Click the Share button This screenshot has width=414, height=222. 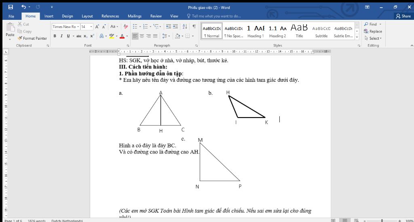403,16
